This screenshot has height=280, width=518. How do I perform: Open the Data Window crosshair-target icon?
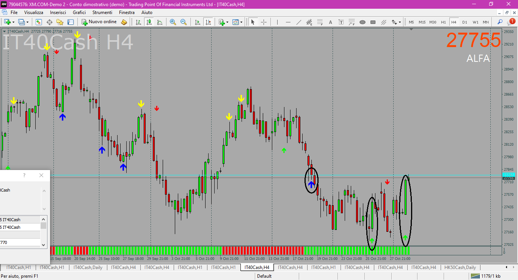pyautogui.click(x=49, y=22)
